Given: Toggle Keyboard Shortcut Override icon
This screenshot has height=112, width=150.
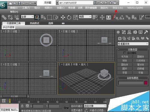Looking at the screenshot, I should [109, 18].
